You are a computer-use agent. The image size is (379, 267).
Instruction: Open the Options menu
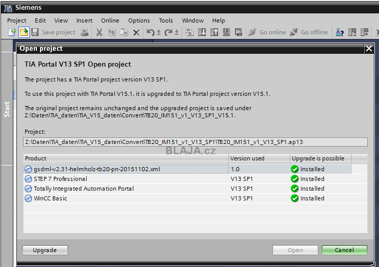pyautogui.click(x=139, y=20)
